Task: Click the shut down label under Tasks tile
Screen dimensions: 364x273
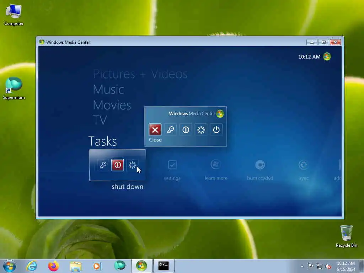Action: 127,187
